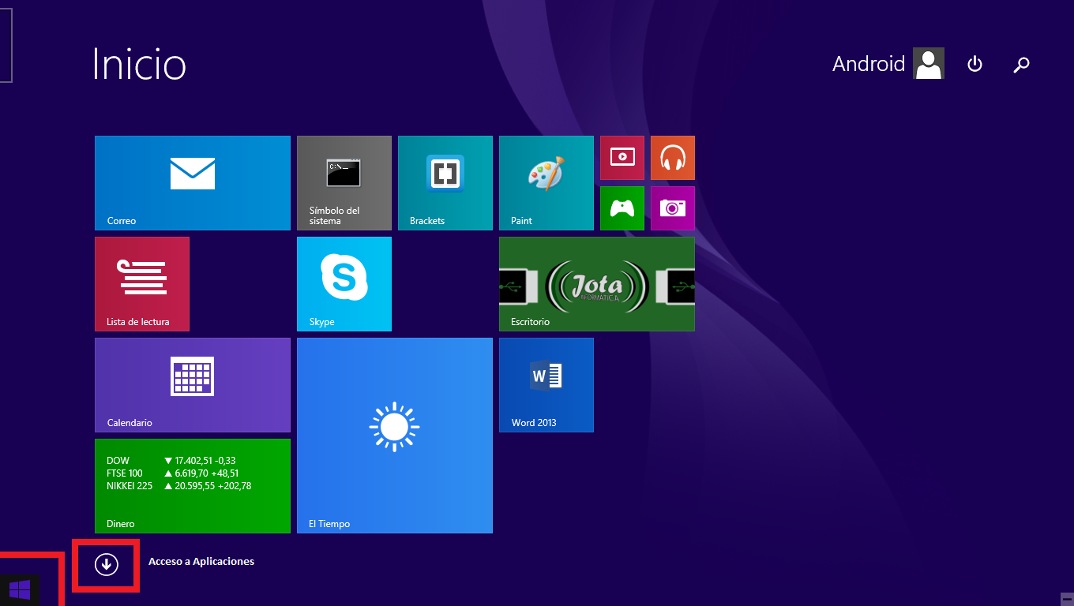Open the Skype tile
1074x606 pixels.
(344, 283)
